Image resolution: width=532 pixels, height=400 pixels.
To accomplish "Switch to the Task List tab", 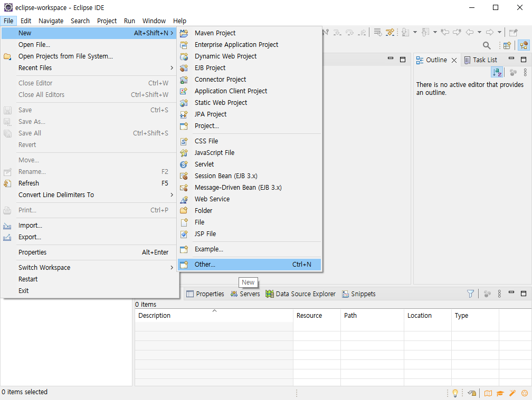I will [481, 60].
